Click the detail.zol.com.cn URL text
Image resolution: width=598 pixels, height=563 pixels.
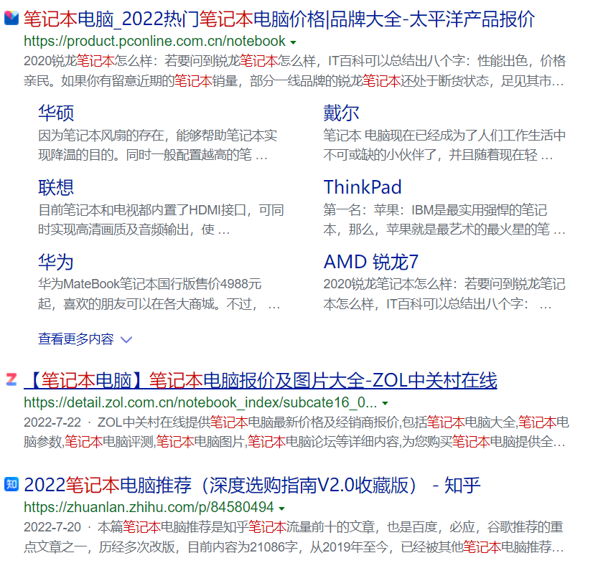tap(200, 402)
